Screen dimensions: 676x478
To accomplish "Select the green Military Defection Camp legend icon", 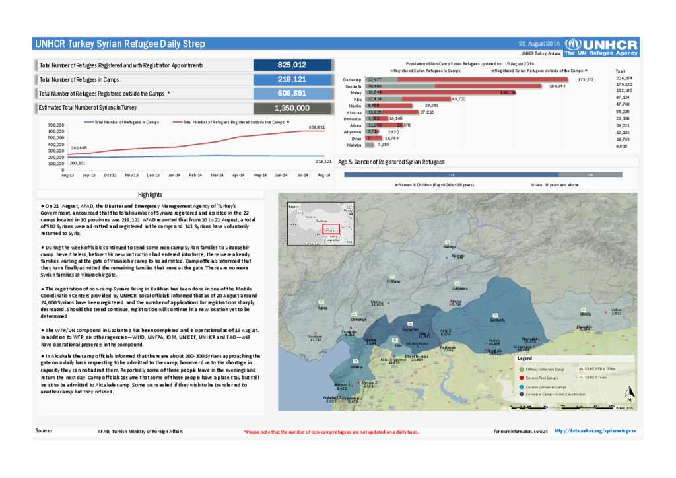I will (x=522, y=368).
